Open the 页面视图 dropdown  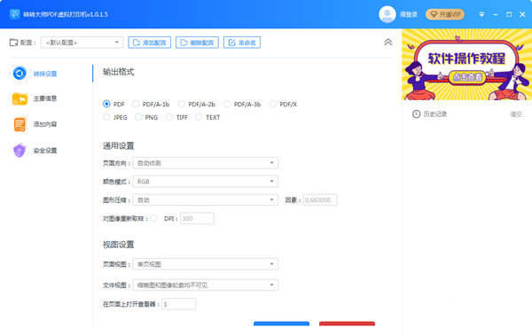tap(206, 264)
